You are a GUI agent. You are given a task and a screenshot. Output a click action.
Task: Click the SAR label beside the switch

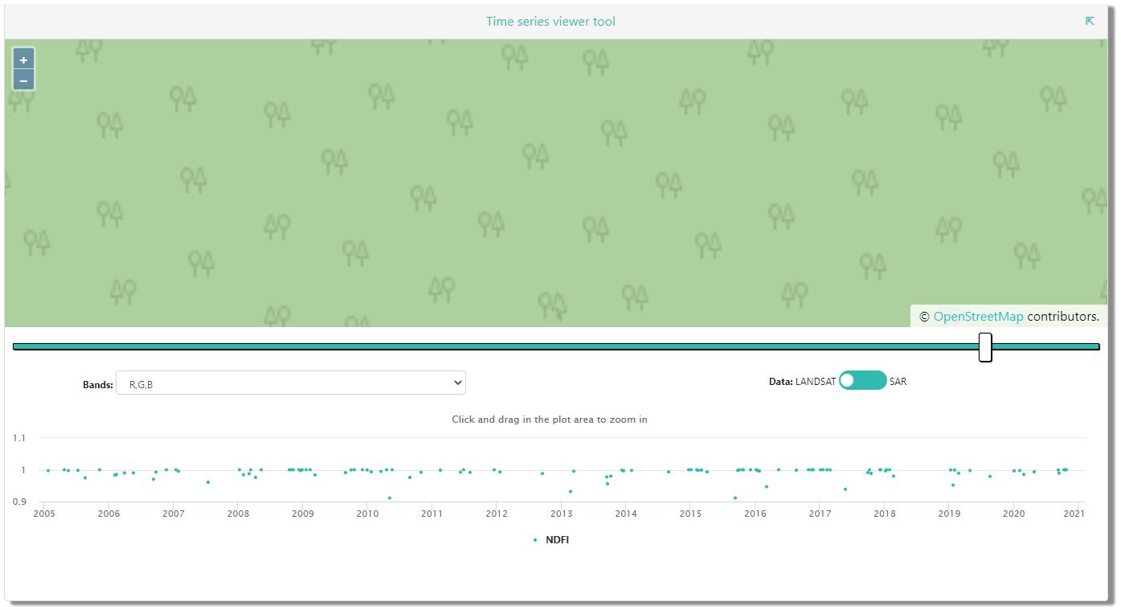point(898,382)
